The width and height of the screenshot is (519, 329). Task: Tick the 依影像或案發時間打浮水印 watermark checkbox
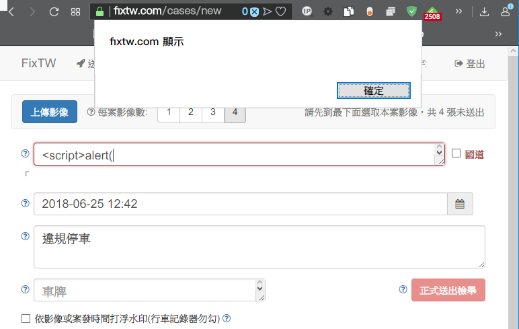coord(26,318)
